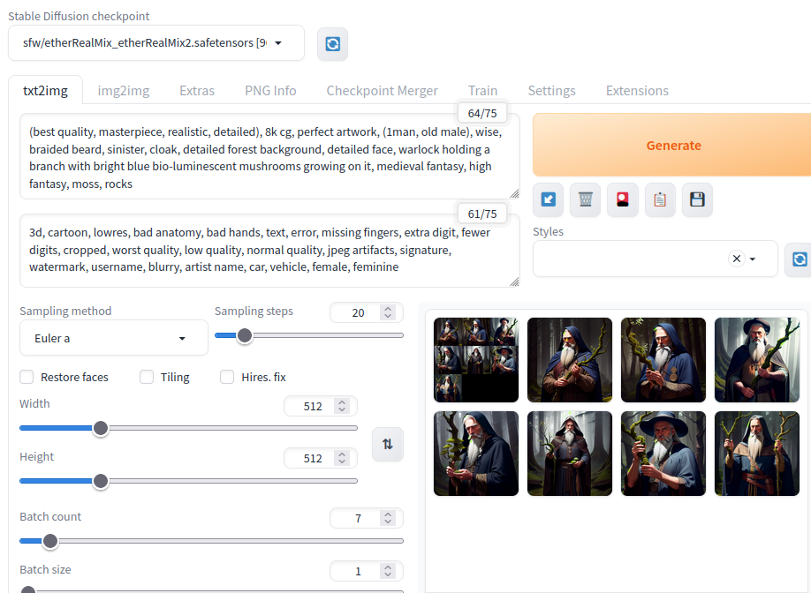This screenshot has height=593, width=811.
Task: Click the Height value field showing 512
Action: pos(313,458)
